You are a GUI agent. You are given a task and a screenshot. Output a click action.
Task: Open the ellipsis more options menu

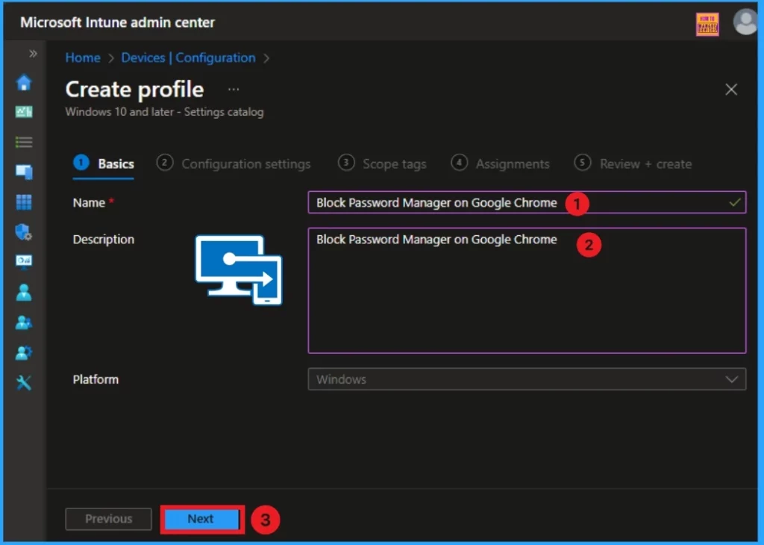click(234, 90)
